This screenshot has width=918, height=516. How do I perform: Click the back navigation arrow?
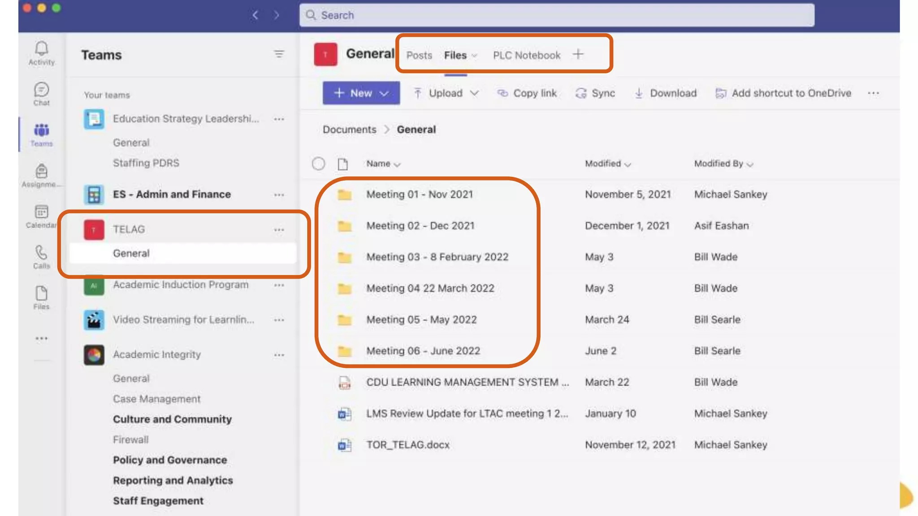255,15
